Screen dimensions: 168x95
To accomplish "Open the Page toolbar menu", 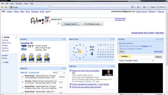I will (152, 7).
